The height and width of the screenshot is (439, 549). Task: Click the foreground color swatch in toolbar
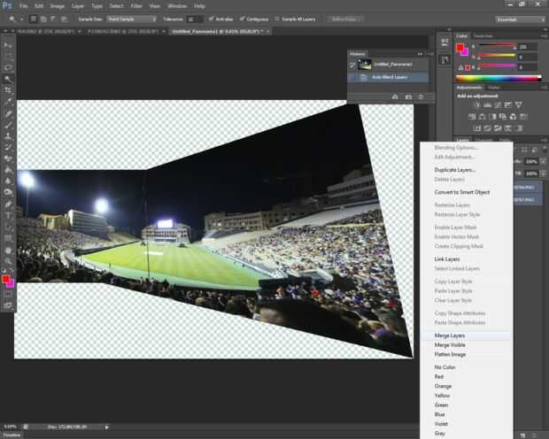click(x=5, y=279)
